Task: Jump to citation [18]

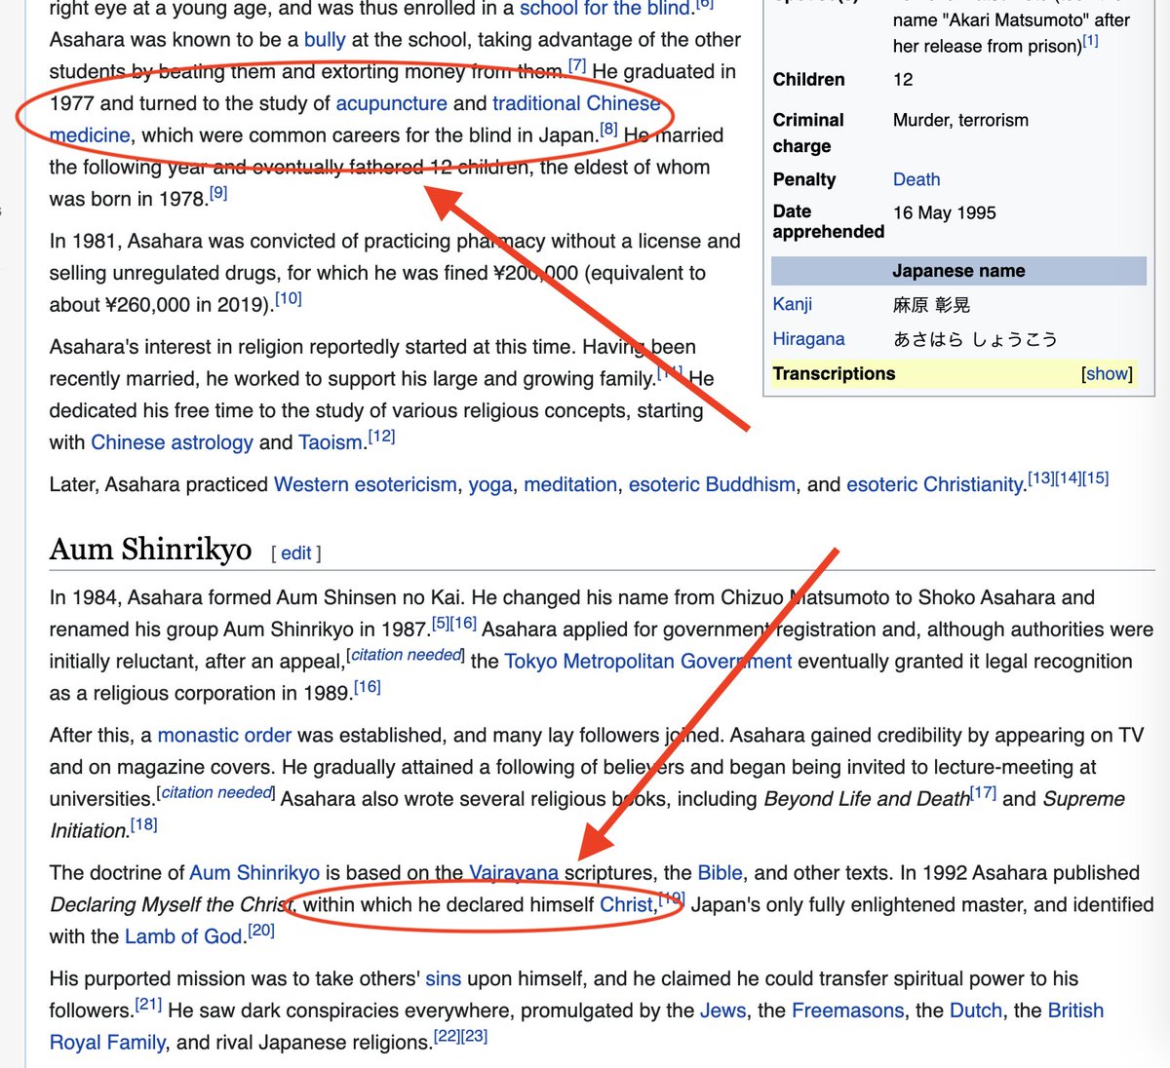Action: (x=144, y=825)
